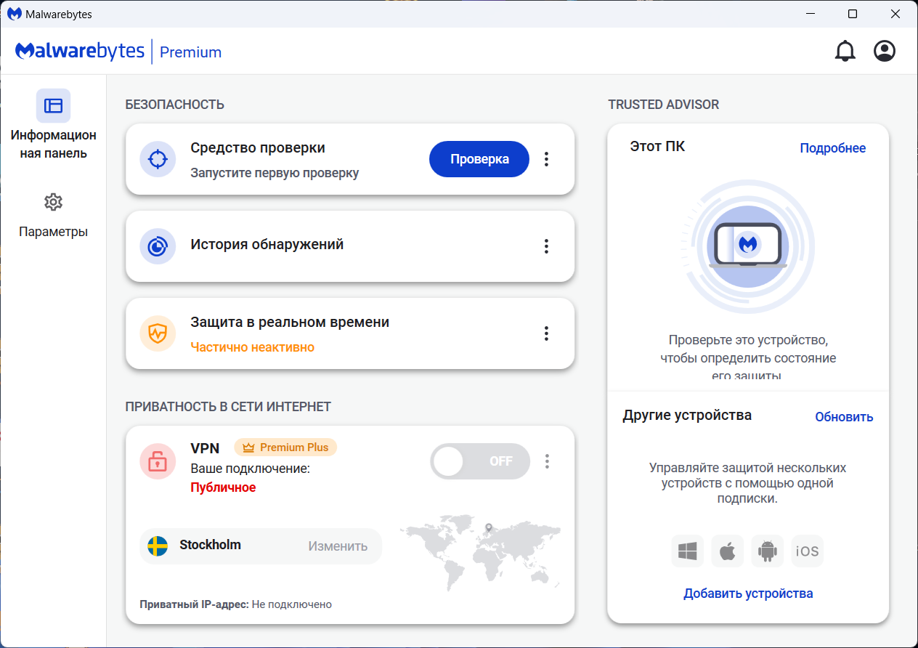Open the scanner card three-dot menu

point(547,159)
